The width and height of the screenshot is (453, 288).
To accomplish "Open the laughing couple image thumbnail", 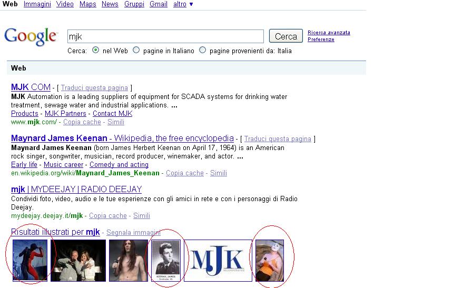I will (x=78, y=260).
